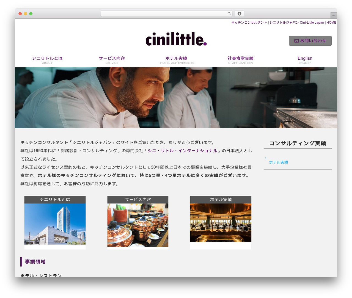Image resolution: width=352 pixels, height=298 pixels.
Task: Click the site title text ending in HOME
Action: (284, 23)
